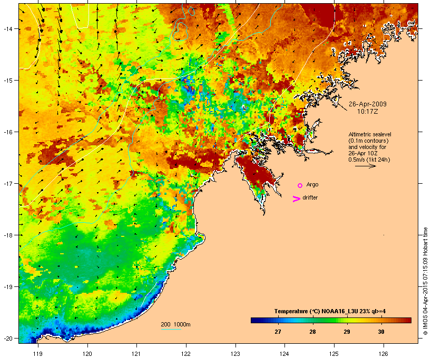Click the '124' longitude axis label
432x358 pixels.
(x=284, y=354)
